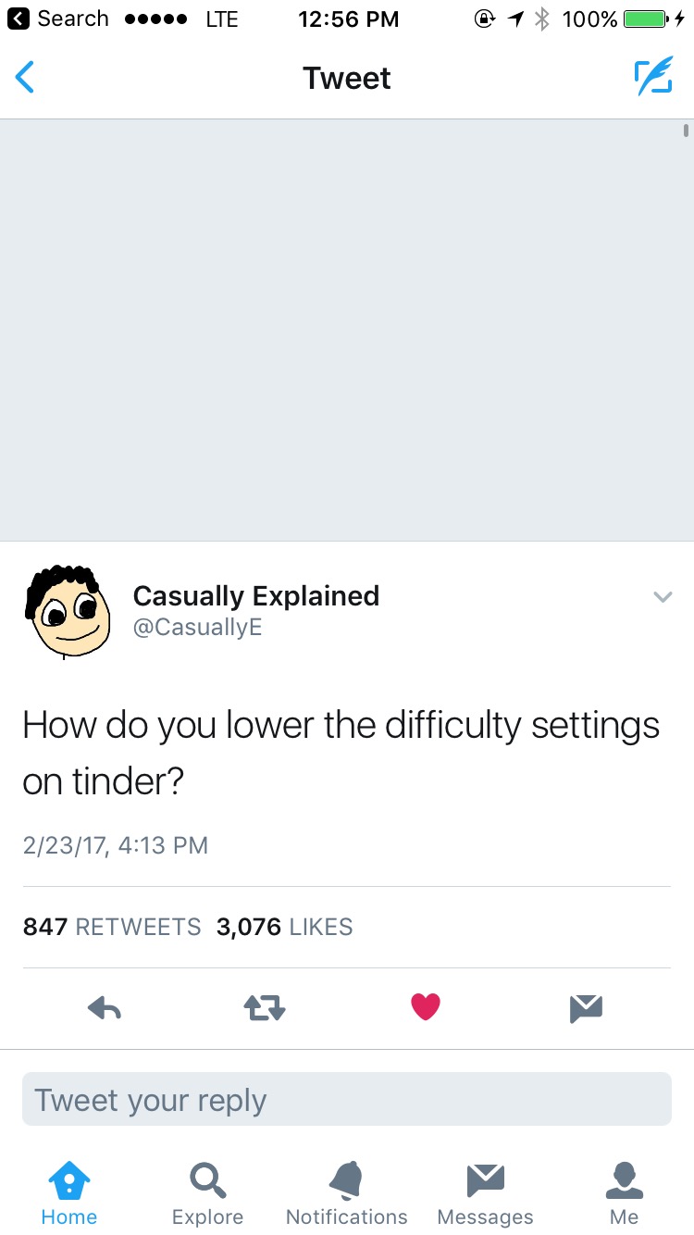Open the Messages tab
694x1235 pixels.
(x=485, y=1194)
